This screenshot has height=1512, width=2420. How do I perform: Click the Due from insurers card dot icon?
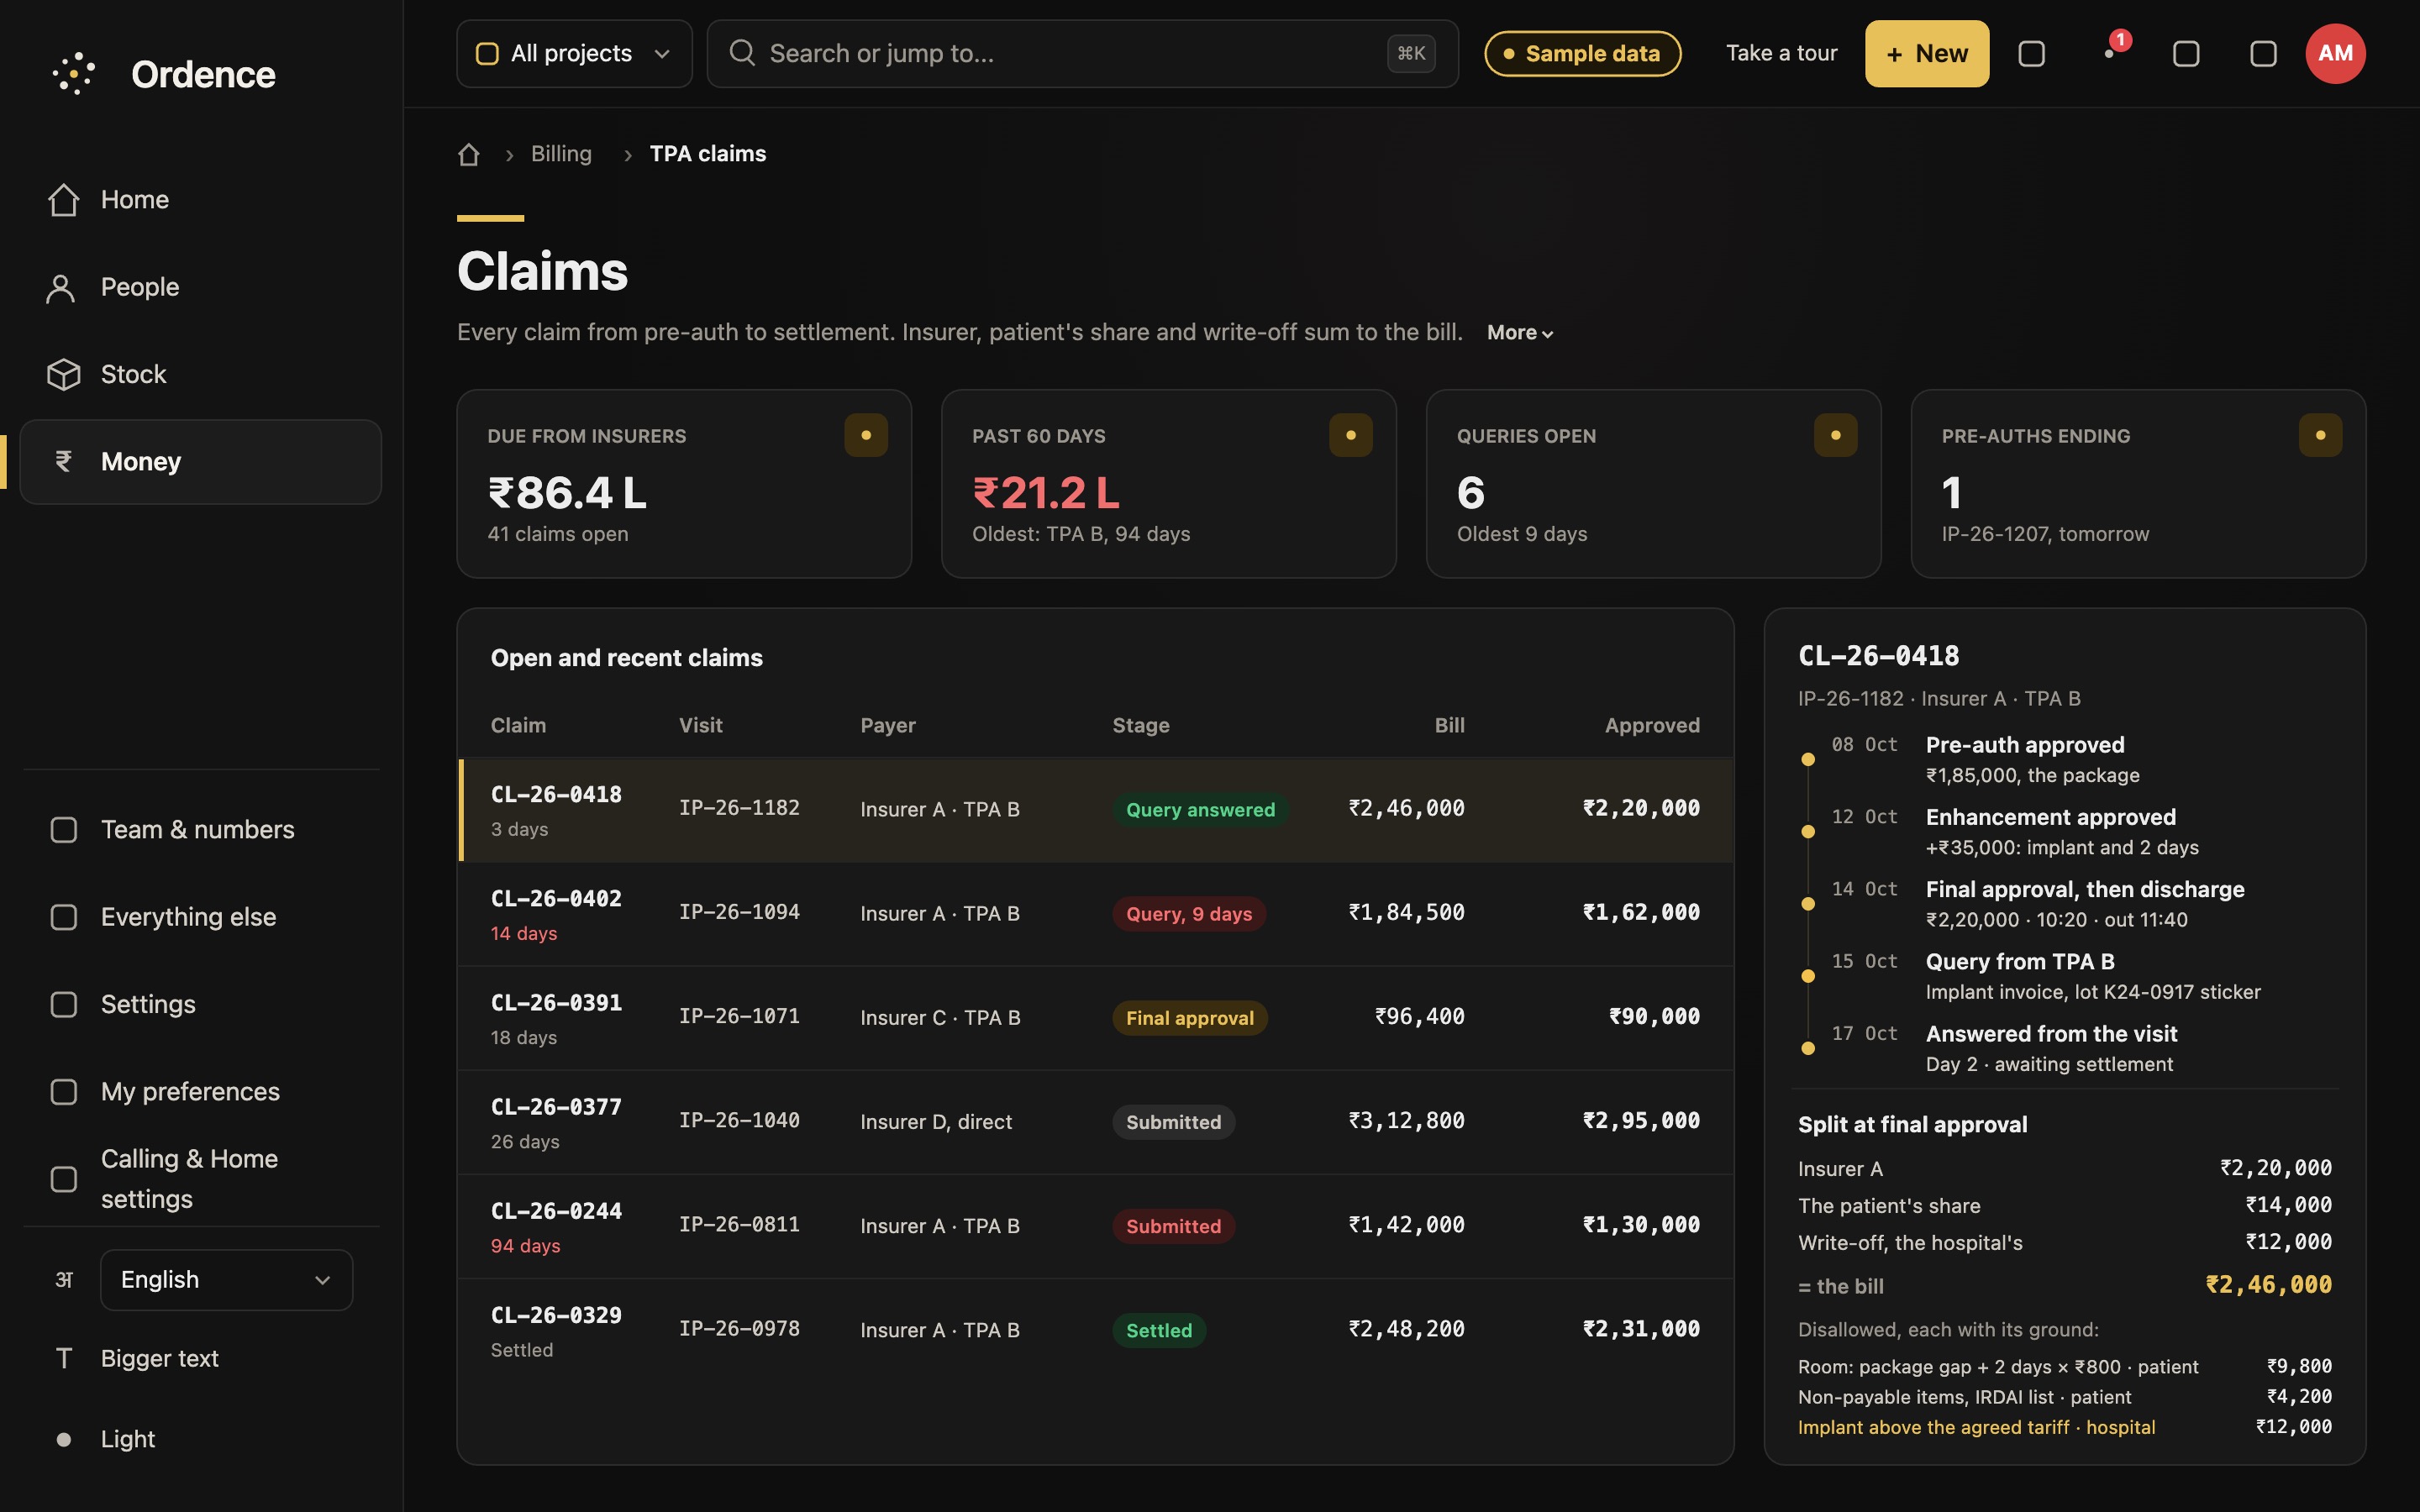click(866, 435)
